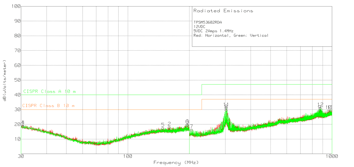Select the Frequency (MHz) axis title
The height and width of the screenshot is (167, 354).
[176, 162]
